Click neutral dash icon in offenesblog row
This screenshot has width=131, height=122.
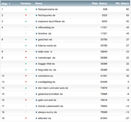click(x=26, y=27)
